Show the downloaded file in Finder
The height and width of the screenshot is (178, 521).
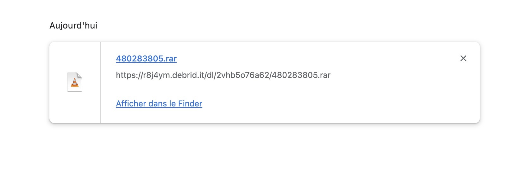point(159,104)
